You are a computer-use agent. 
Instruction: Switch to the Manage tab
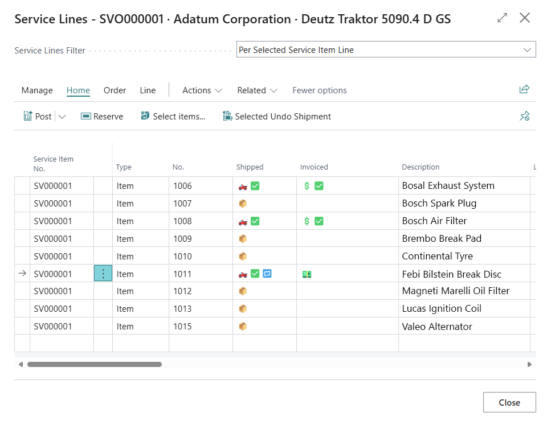coord(37,90)
